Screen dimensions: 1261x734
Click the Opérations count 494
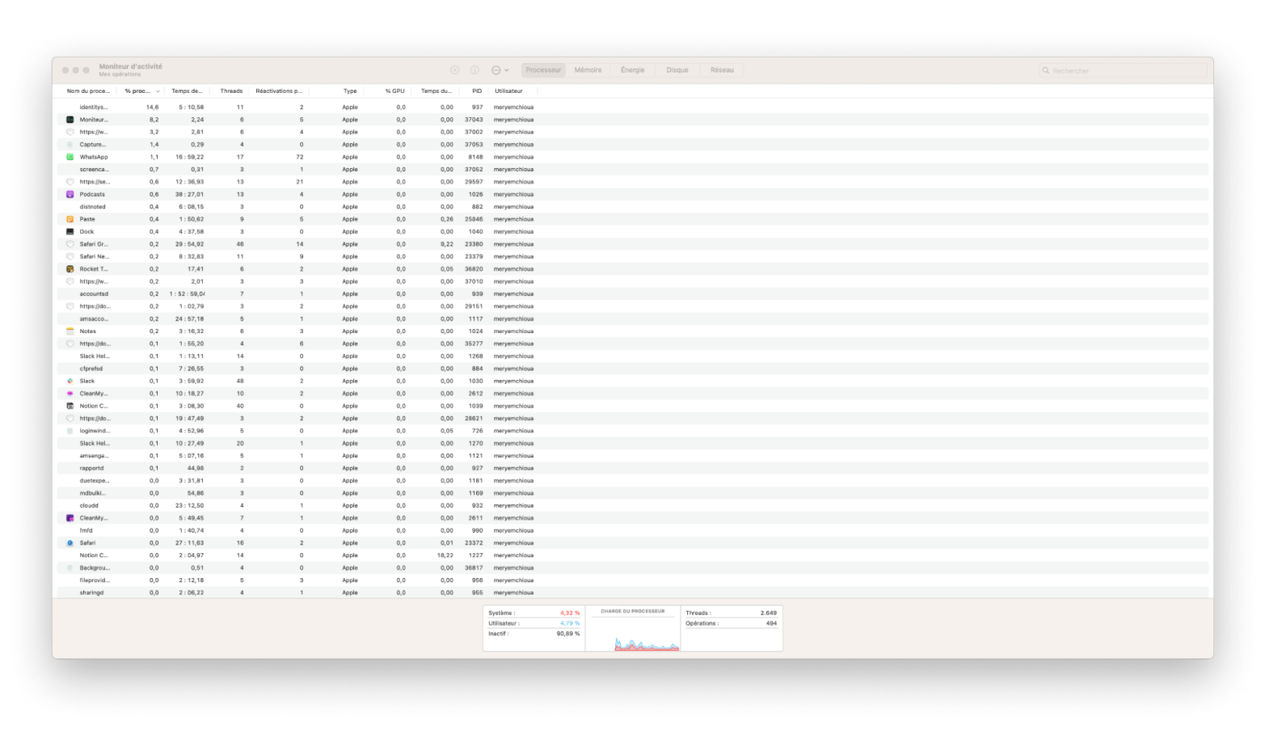(x=772, y=623)
